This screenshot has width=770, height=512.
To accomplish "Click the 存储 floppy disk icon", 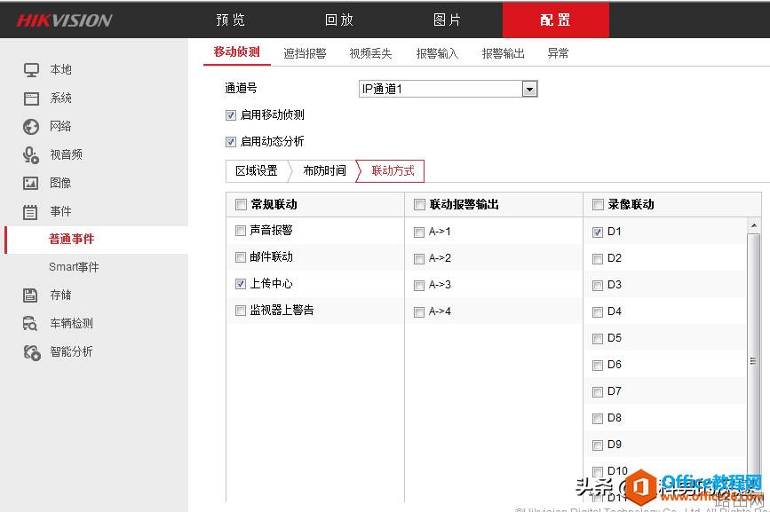I will pos(30,295).
